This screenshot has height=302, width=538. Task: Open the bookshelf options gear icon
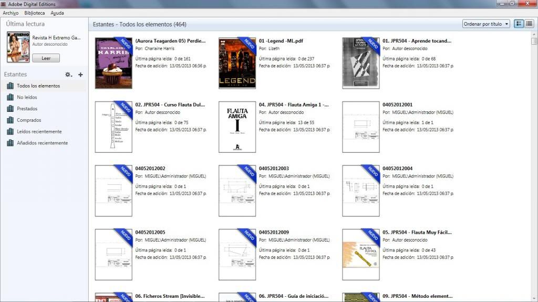[68, 75]
